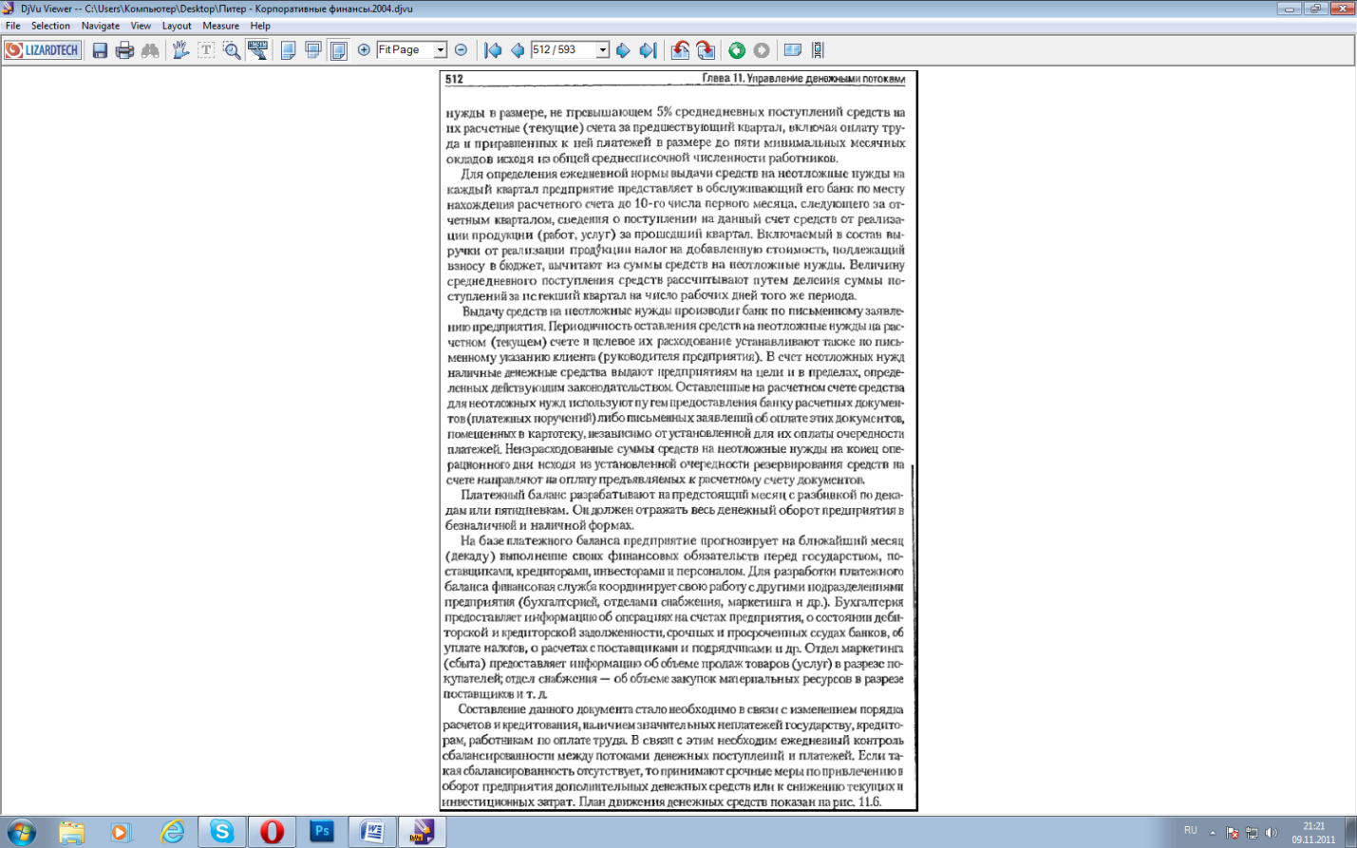
Task: Click the last toolbar icon after thumbnails
Action: tap(818, 50)
